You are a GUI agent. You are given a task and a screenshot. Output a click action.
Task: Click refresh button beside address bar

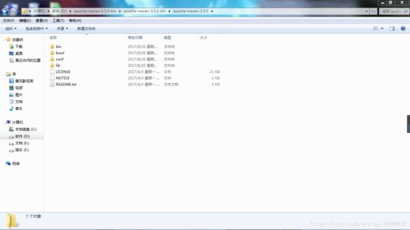coord(373,11)
